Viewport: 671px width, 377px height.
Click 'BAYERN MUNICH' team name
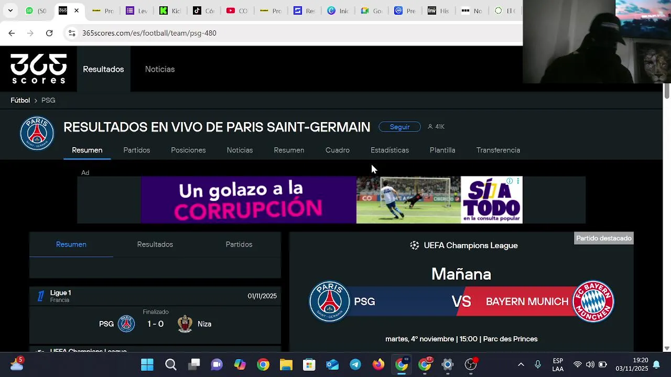pos(527,302)
